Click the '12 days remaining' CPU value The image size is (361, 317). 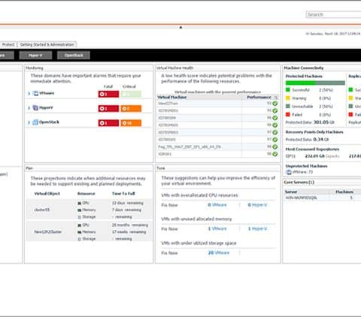(x=128, y=203)
